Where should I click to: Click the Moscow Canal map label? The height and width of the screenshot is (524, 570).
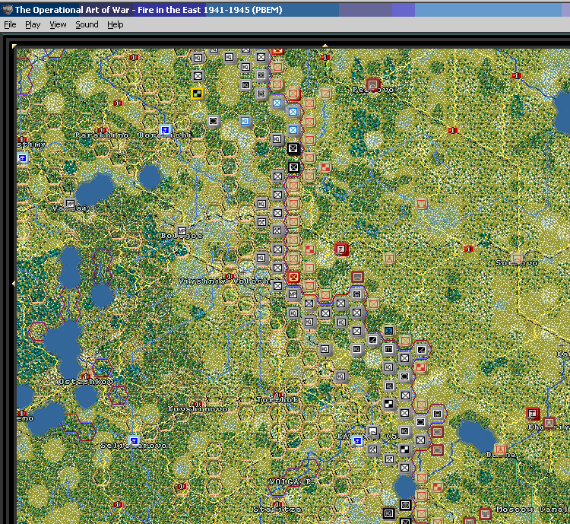[x=533, y=509]
